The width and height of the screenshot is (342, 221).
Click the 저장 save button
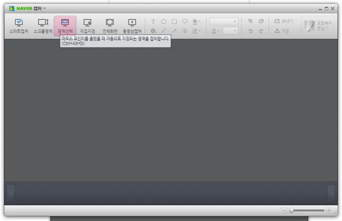tap(282, 31)
